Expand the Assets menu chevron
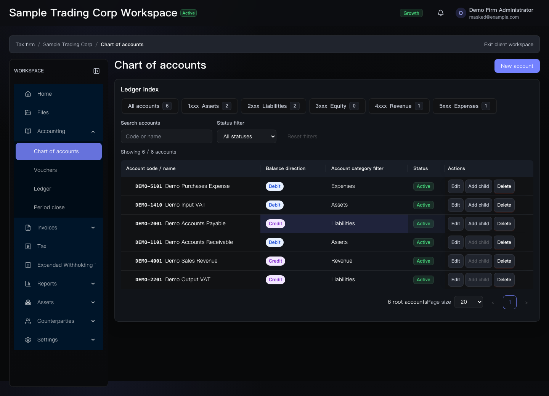The image size is (549, 396). click(93, 302)
